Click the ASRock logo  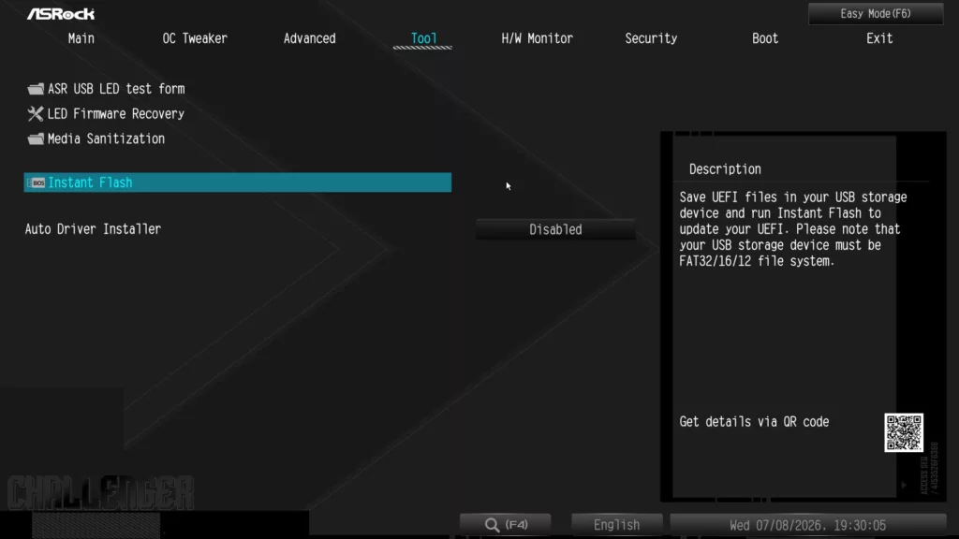61,14
